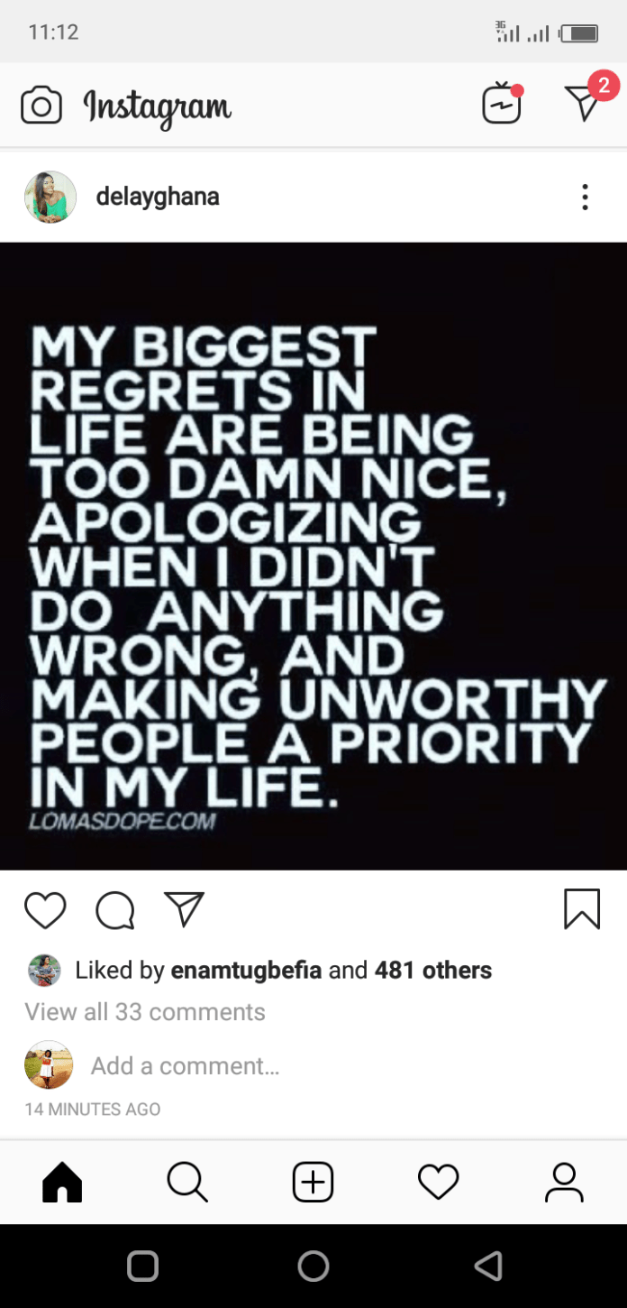View all 33 comments
This screenshot has width=627, height=1308.
point(145,1012)
